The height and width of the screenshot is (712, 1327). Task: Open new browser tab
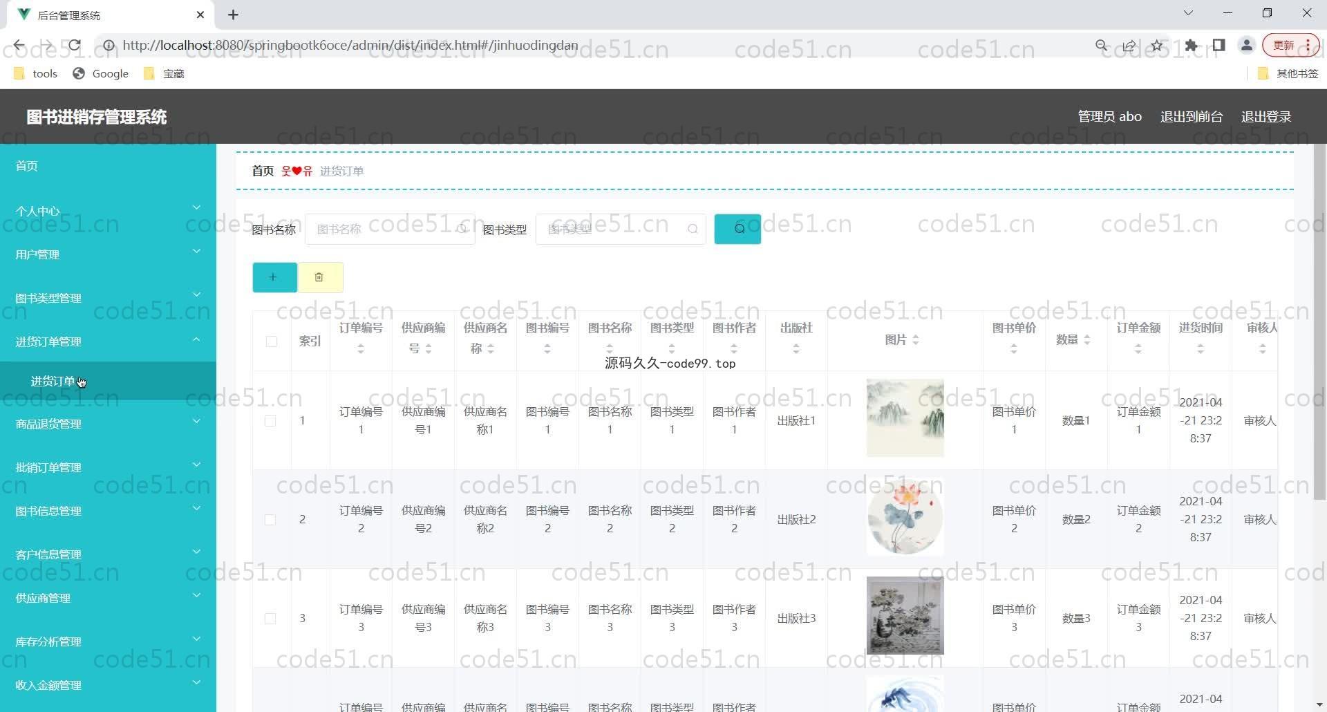pos(233,15)
